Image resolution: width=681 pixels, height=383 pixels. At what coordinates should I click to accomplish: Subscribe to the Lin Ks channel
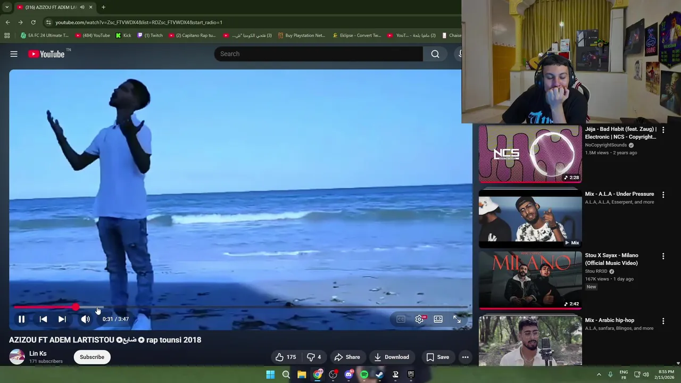[92, 357]
